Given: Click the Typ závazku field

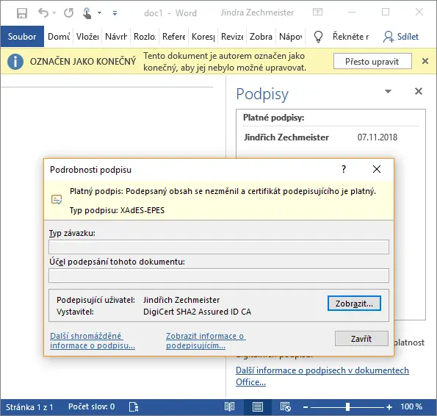Looking at the screenshot, I should pyautogui.click(x=219, y=247).
